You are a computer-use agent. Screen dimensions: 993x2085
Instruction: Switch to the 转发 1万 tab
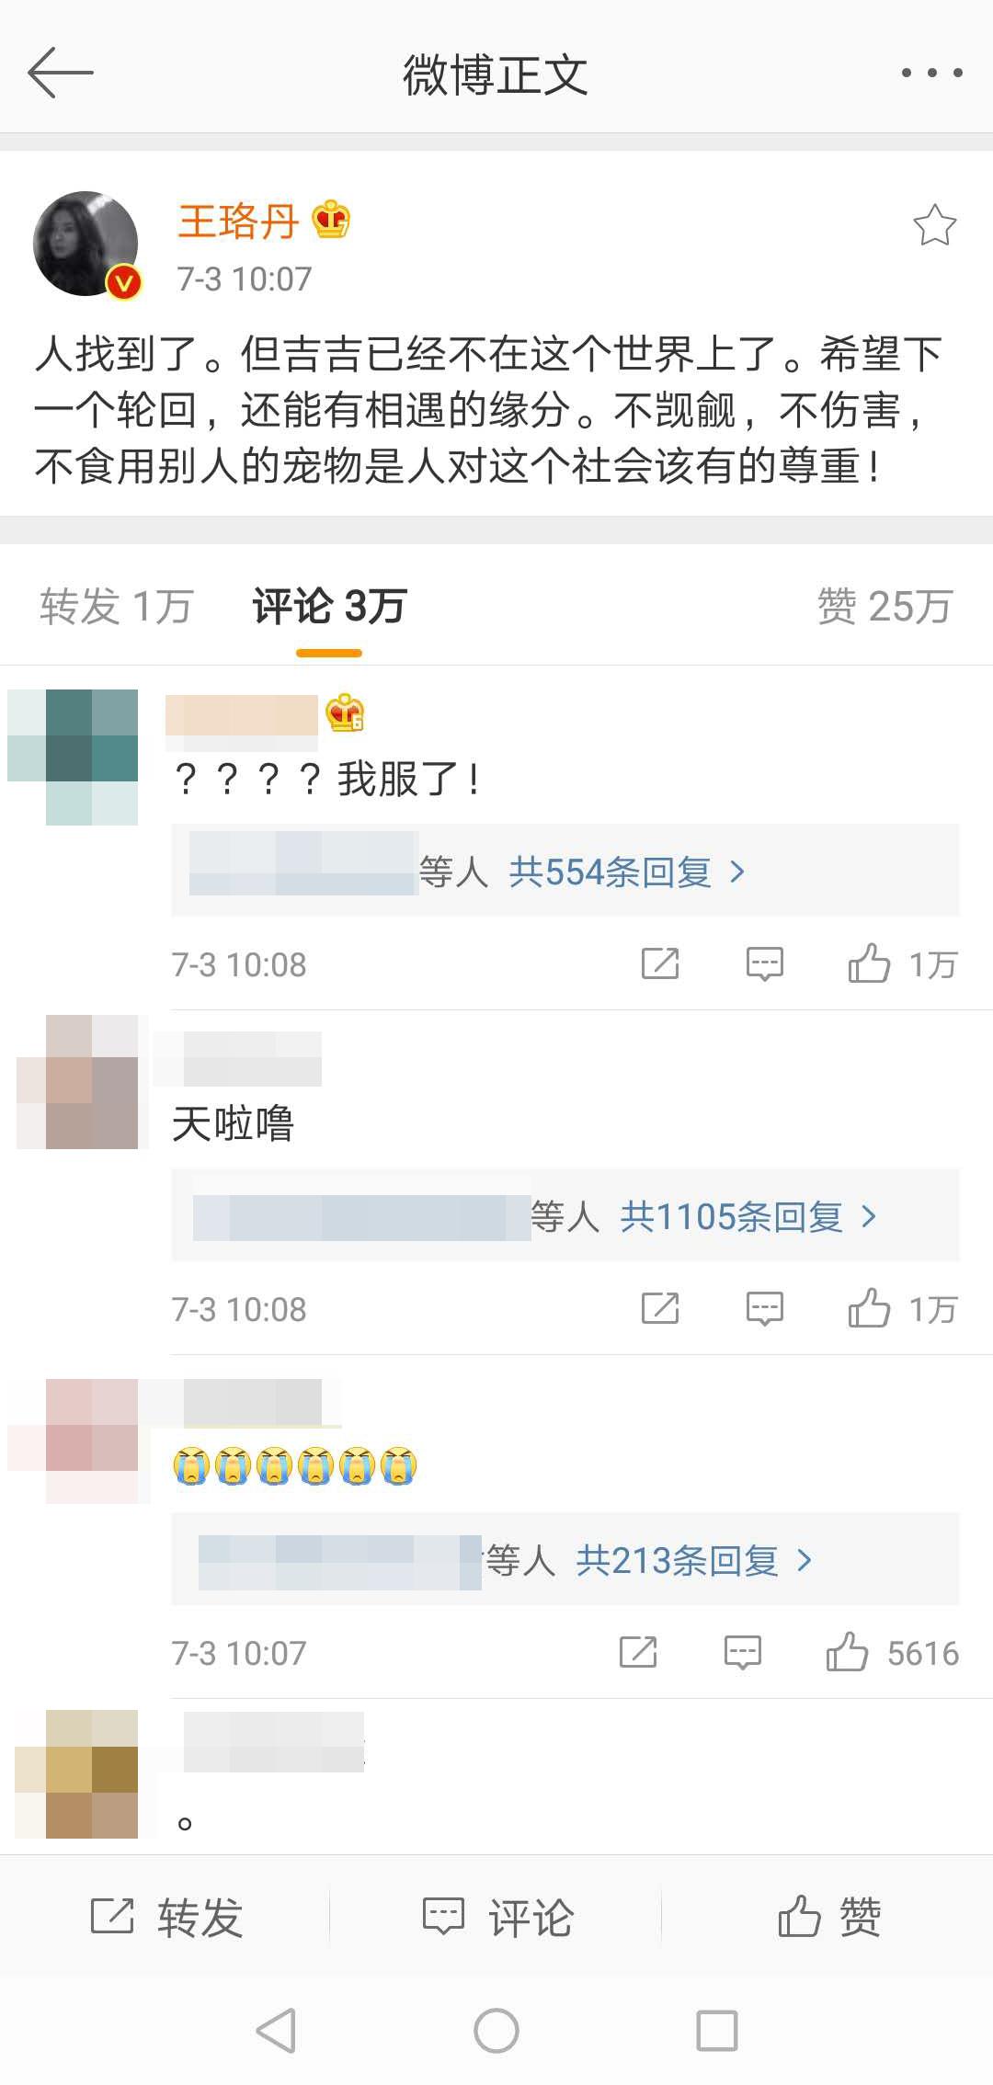tap(116, 607)
